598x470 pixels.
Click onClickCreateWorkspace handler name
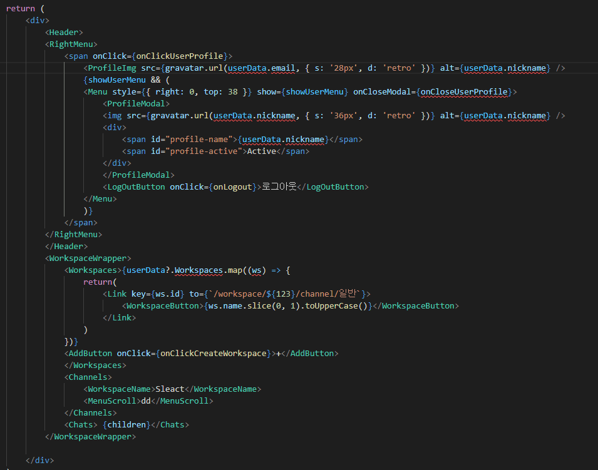213,354
